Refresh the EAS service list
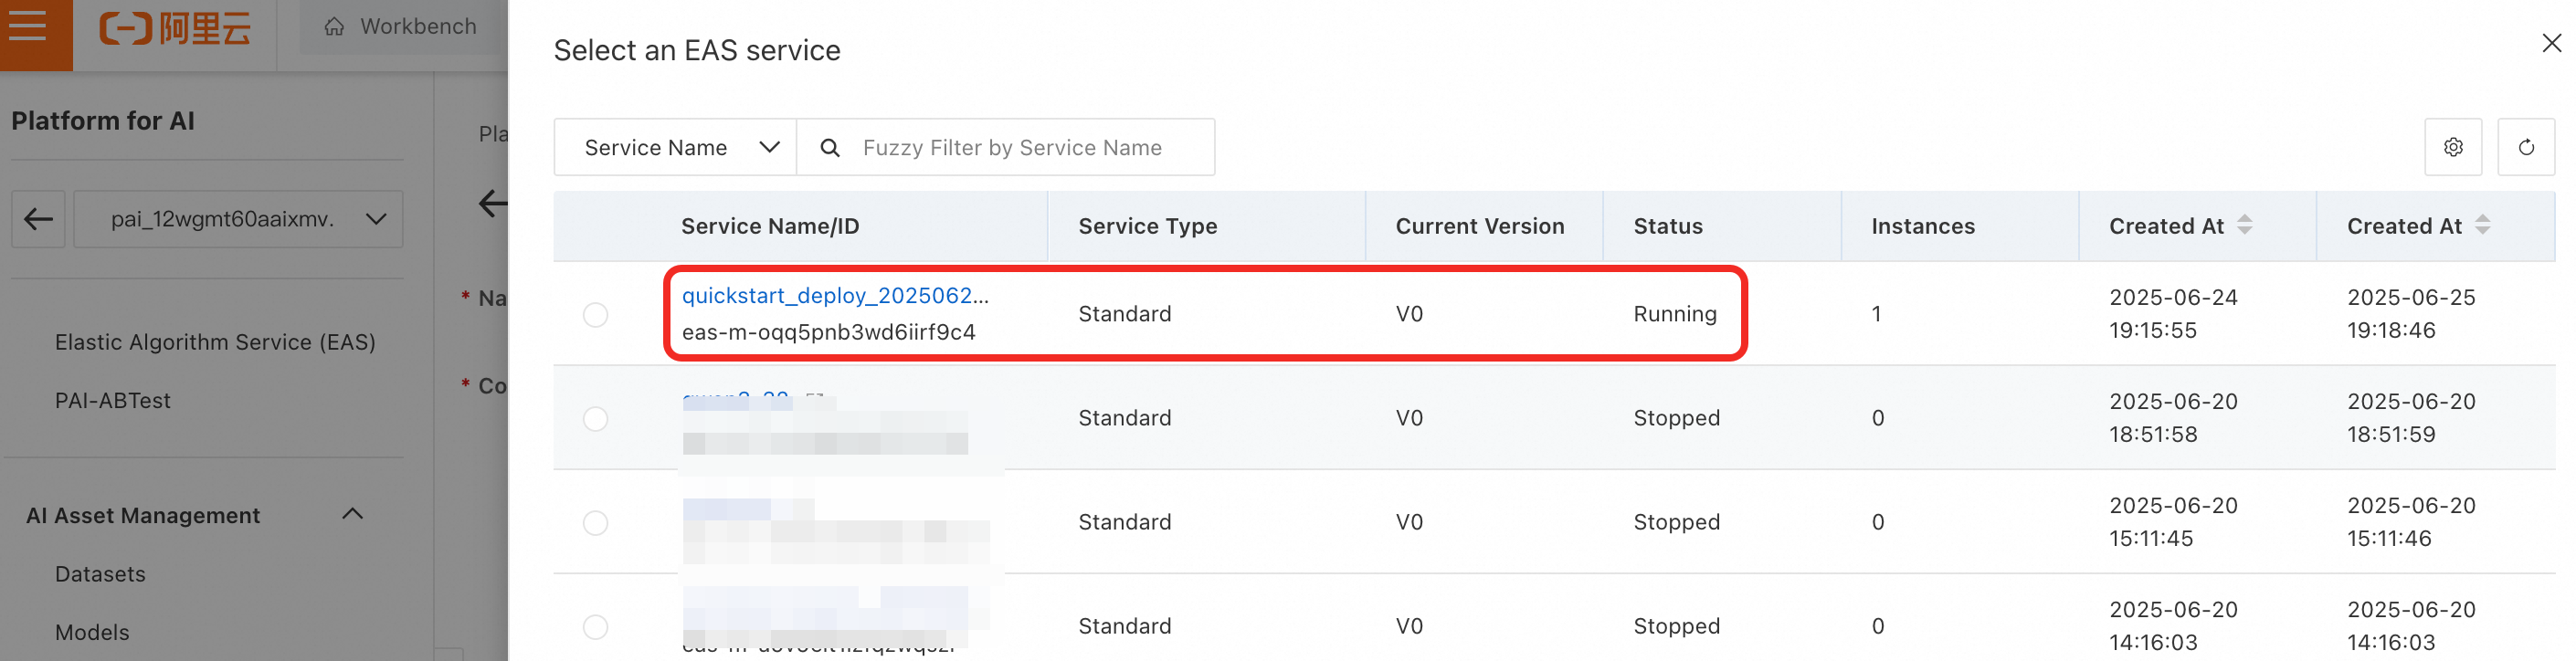The height and width of the screenshot is (661, 2576). [2525, 148]
